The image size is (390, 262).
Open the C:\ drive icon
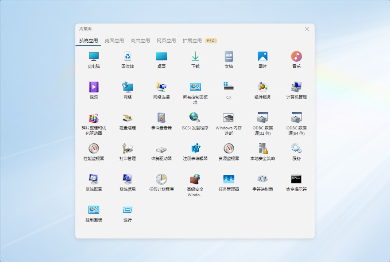229,86
